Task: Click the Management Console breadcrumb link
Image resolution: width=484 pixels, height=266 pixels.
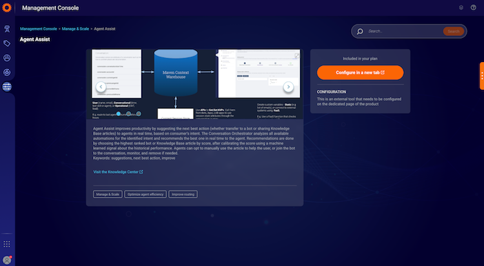Action: pos(39,29)
